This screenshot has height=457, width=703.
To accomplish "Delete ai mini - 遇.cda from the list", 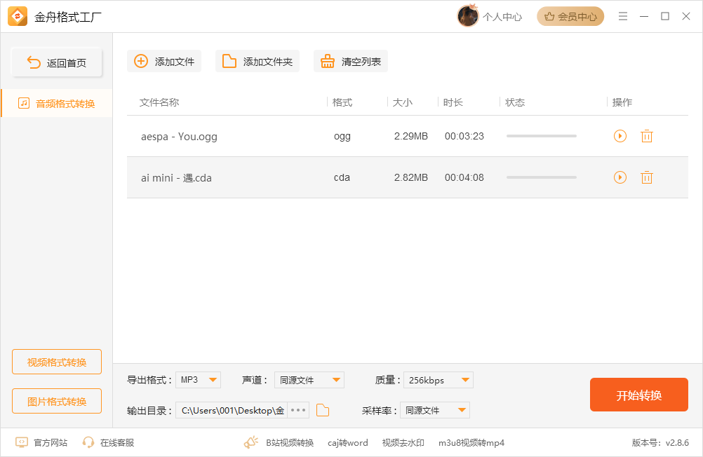I will pyautogui.click(x=646, y=177).
